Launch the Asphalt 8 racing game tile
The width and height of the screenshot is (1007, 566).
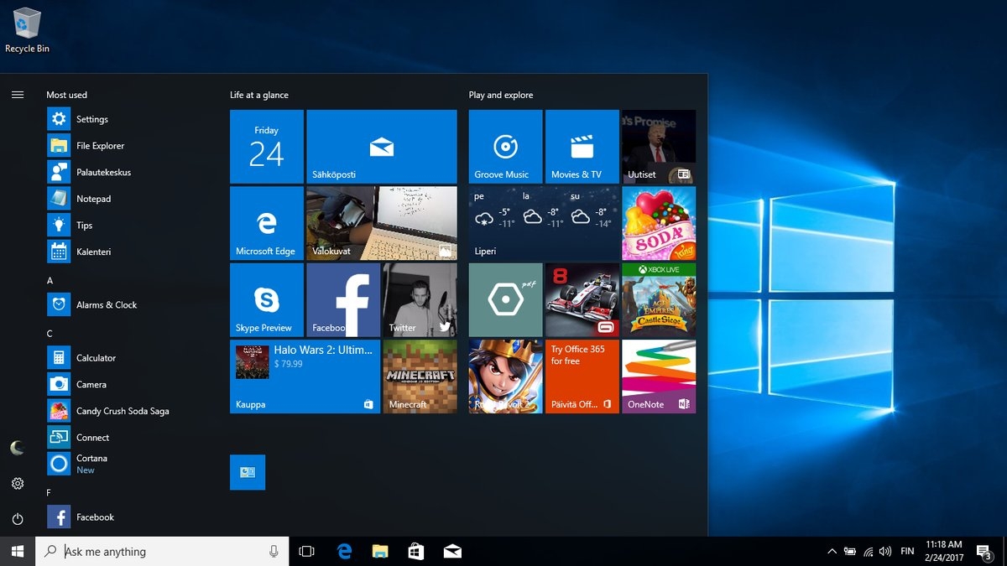[582, 300]
